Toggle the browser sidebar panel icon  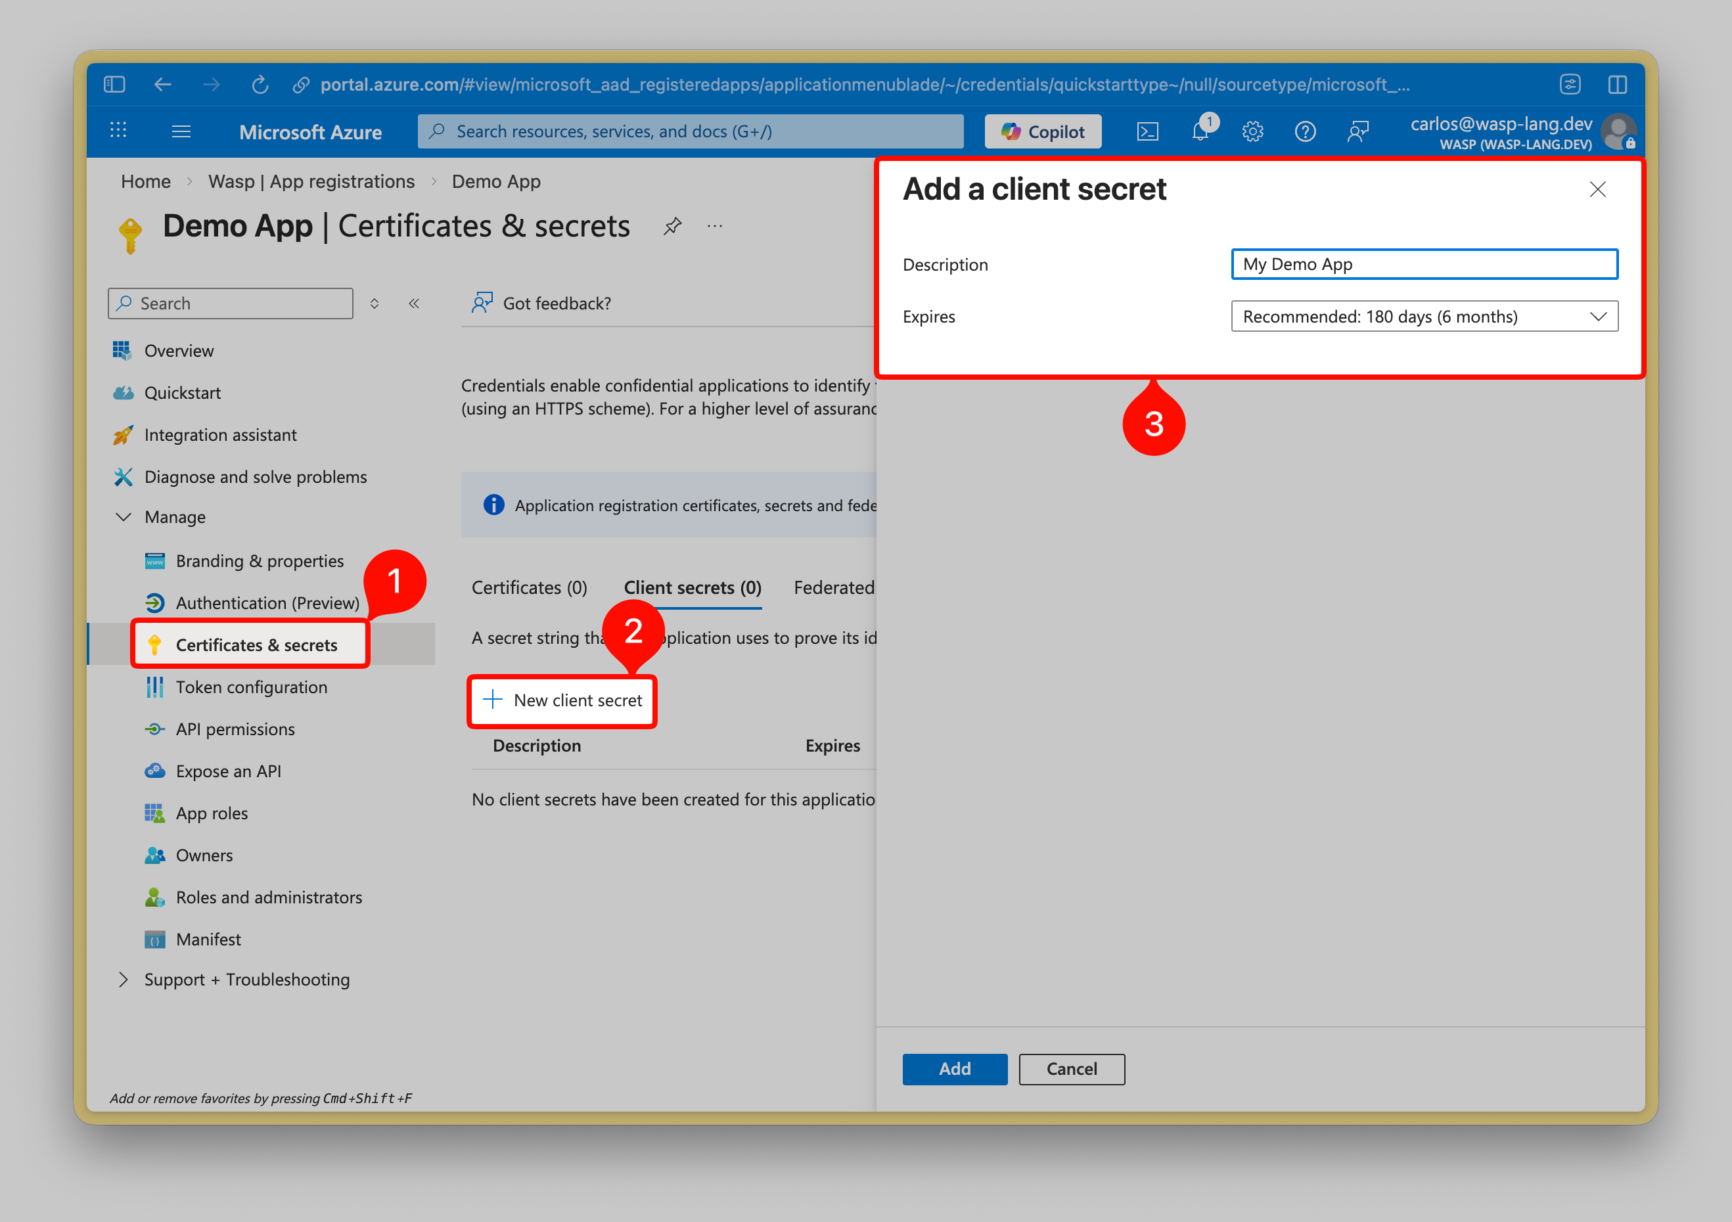(x=115, y=85)
